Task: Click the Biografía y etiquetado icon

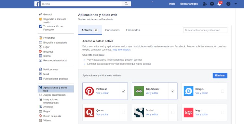Action: coord(40,43)
